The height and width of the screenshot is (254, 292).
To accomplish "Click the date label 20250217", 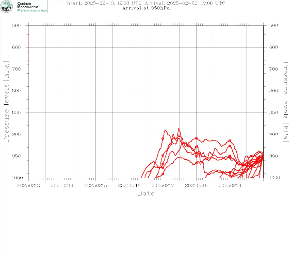I will [x=163, y=186].
